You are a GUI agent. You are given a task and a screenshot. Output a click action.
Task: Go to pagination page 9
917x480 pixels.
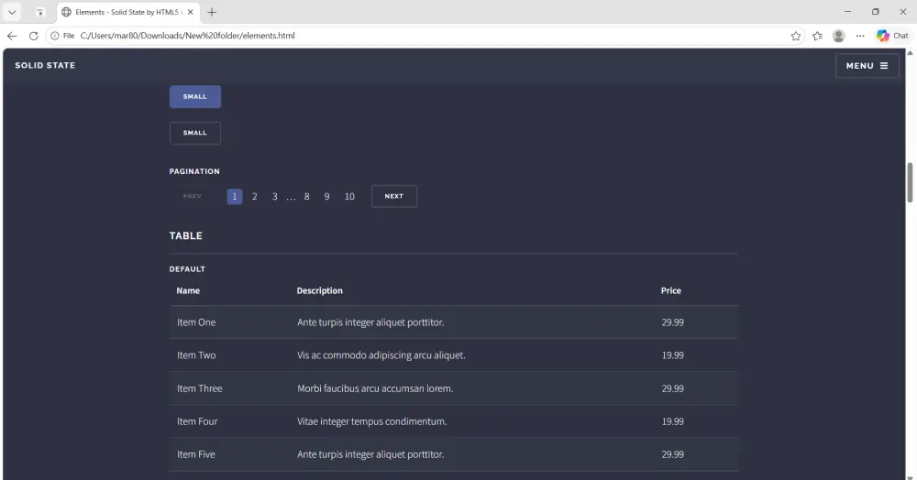click(x=327, y=197)
